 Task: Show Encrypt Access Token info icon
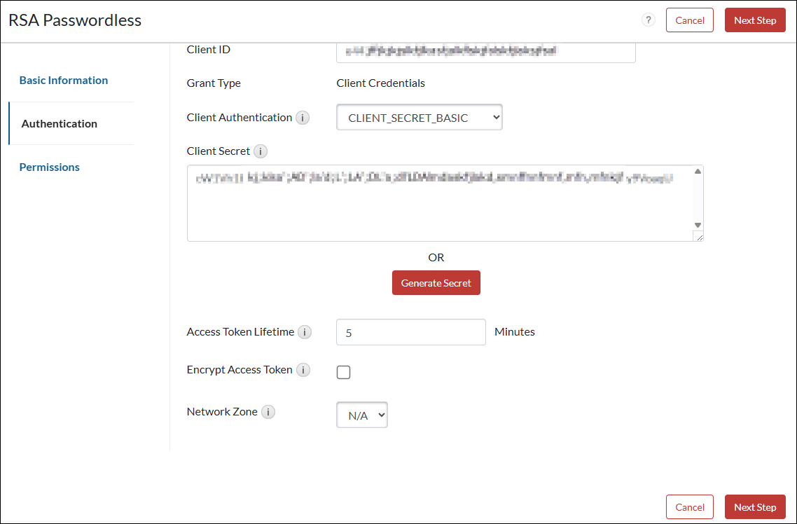[303, 370]
